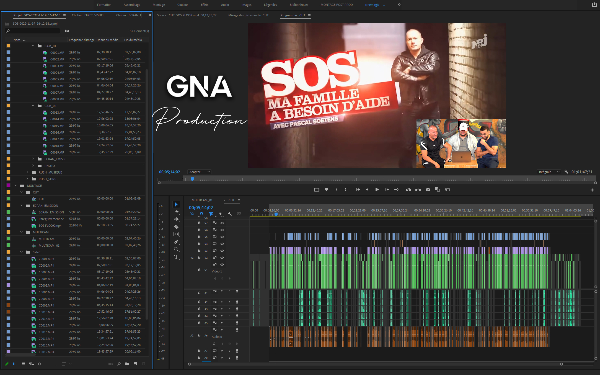The width and height of the screenshot is (600, 375).
Task: Go to In point in Program monitor
Action: pyautogui.click(x=358, y=190)
